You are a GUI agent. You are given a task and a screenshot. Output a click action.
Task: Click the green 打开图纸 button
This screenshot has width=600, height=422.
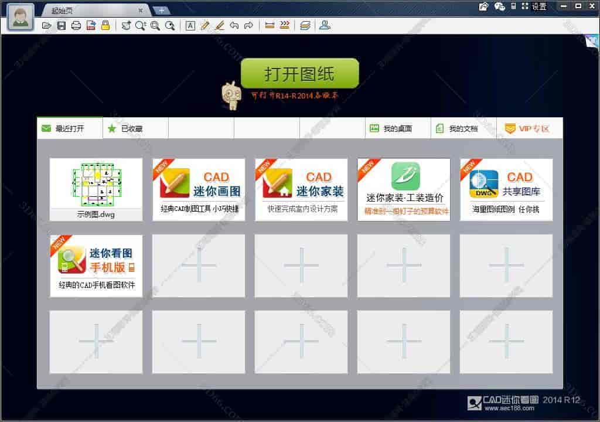coord(300,73)
